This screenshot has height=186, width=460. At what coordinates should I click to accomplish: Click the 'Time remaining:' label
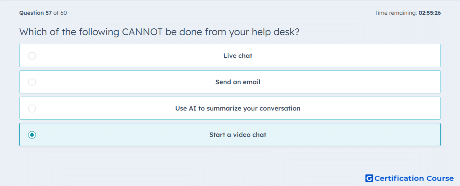[x=396, y=13]
